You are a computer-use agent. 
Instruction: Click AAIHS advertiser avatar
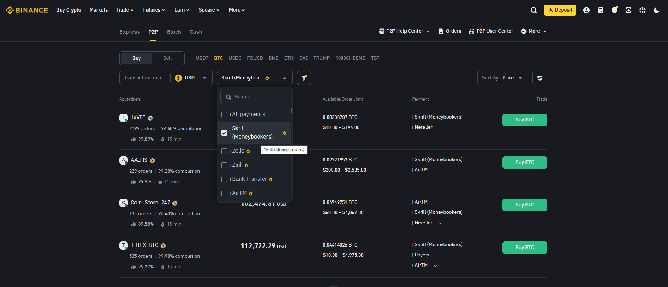(x=124, y=160)
